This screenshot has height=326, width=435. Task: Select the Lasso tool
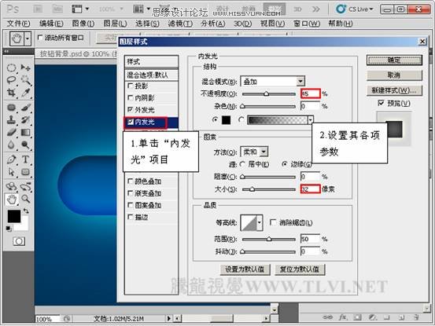click(x=11, y=80)
